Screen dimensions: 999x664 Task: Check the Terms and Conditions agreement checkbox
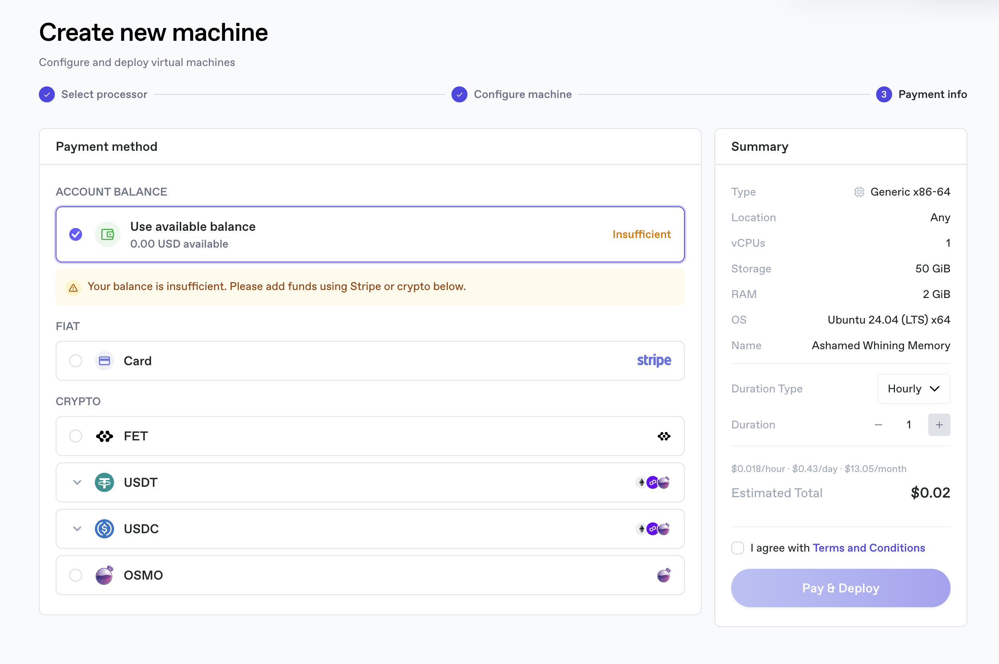pos(738,548)
